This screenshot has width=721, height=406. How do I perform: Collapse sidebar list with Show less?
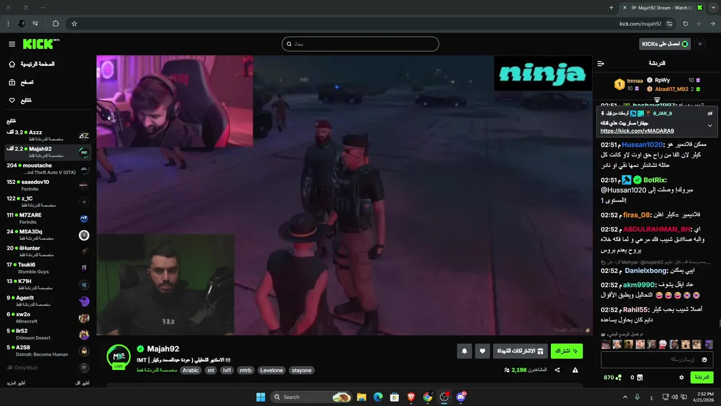(82, 383)
